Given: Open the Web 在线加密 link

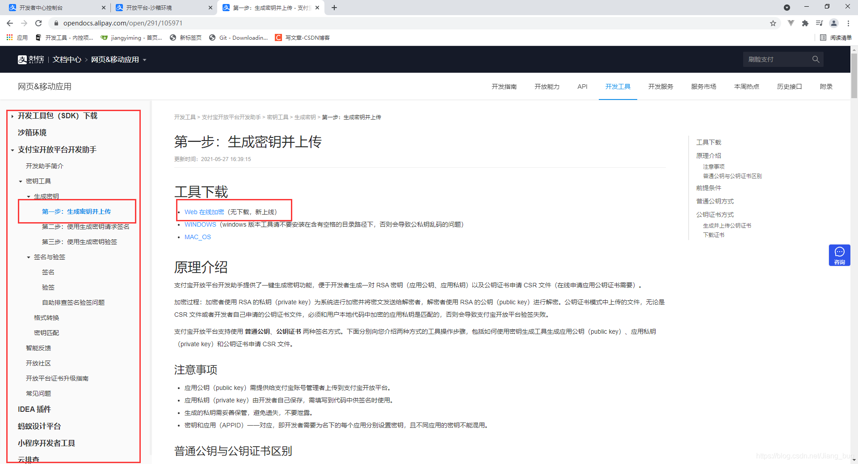Looking at the screenshot, I should [x=204, y=212].
